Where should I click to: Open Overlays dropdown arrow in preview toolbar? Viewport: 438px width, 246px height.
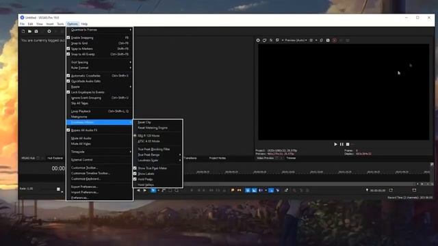316,40
